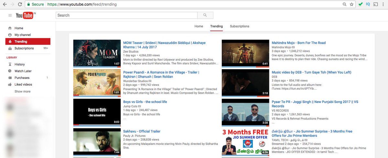Open the Mahindra Mojo video thumbnail
The height and width of the screenshot is (158, 388).
pos(245,53)
